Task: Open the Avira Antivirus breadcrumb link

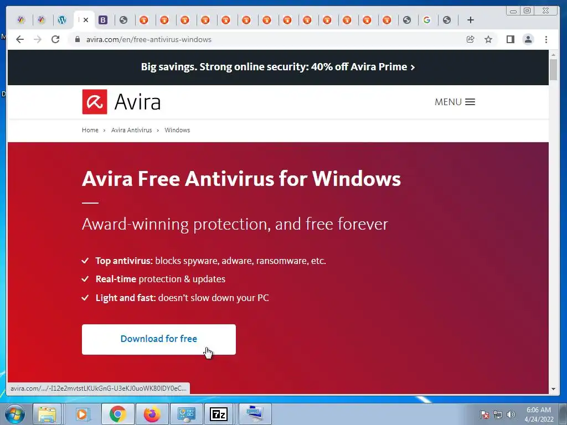Action: click(x=132, y=130)
